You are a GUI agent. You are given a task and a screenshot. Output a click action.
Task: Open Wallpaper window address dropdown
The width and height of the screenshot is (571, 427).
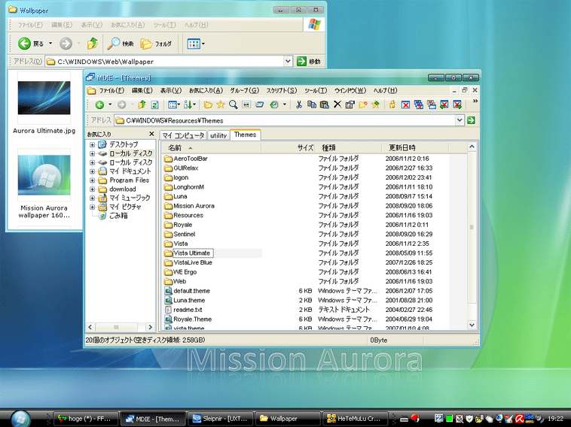(x=288, y=62)
